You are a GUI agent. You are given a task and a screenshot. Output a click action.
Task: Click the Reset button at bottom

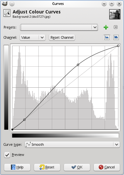tap(47, 167)
